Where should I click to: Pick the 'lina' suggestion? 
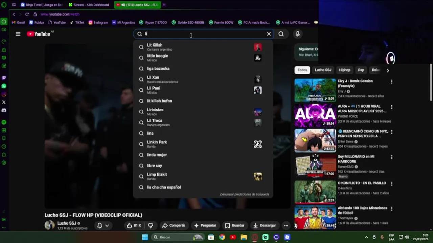tap(203, 133)
